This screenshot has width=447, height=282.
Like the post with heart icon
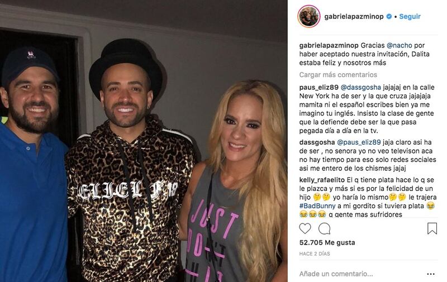pos(305,228)
